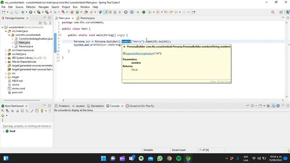Click the New Java Class green icon

click(x=77, y=12)
